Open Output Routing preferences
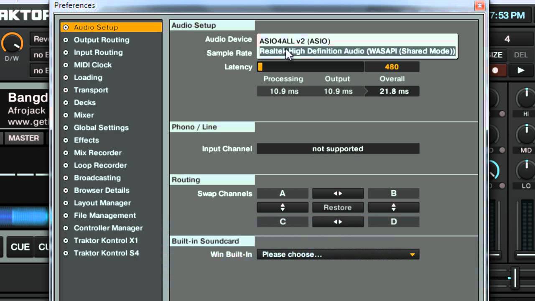This screenshot has width=535, height=301. click(x=102, y=40)
